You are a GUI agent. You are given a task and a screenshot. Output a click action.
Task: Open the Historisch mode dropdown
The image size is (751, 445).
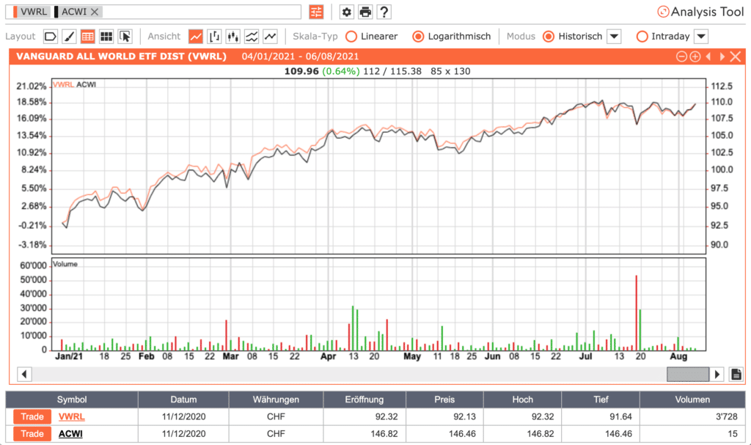(614, 37)
